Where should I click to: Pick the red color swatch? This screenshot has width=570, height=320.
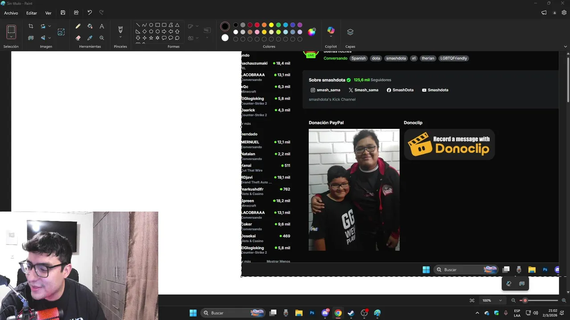(257, 25)
